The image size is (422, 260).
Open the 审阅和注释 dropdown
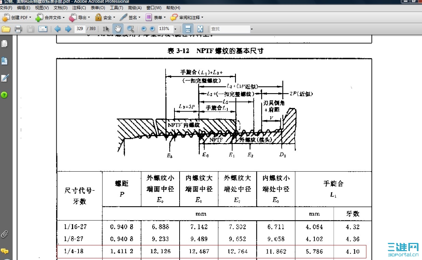coord(186,17)
